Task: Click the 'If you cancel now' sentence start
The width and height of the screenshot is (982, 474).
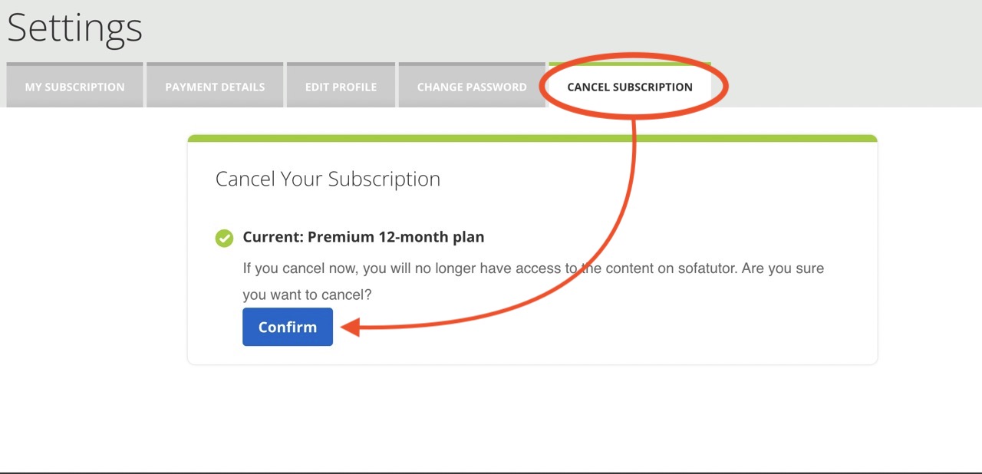Action: [x=292, y=268]
